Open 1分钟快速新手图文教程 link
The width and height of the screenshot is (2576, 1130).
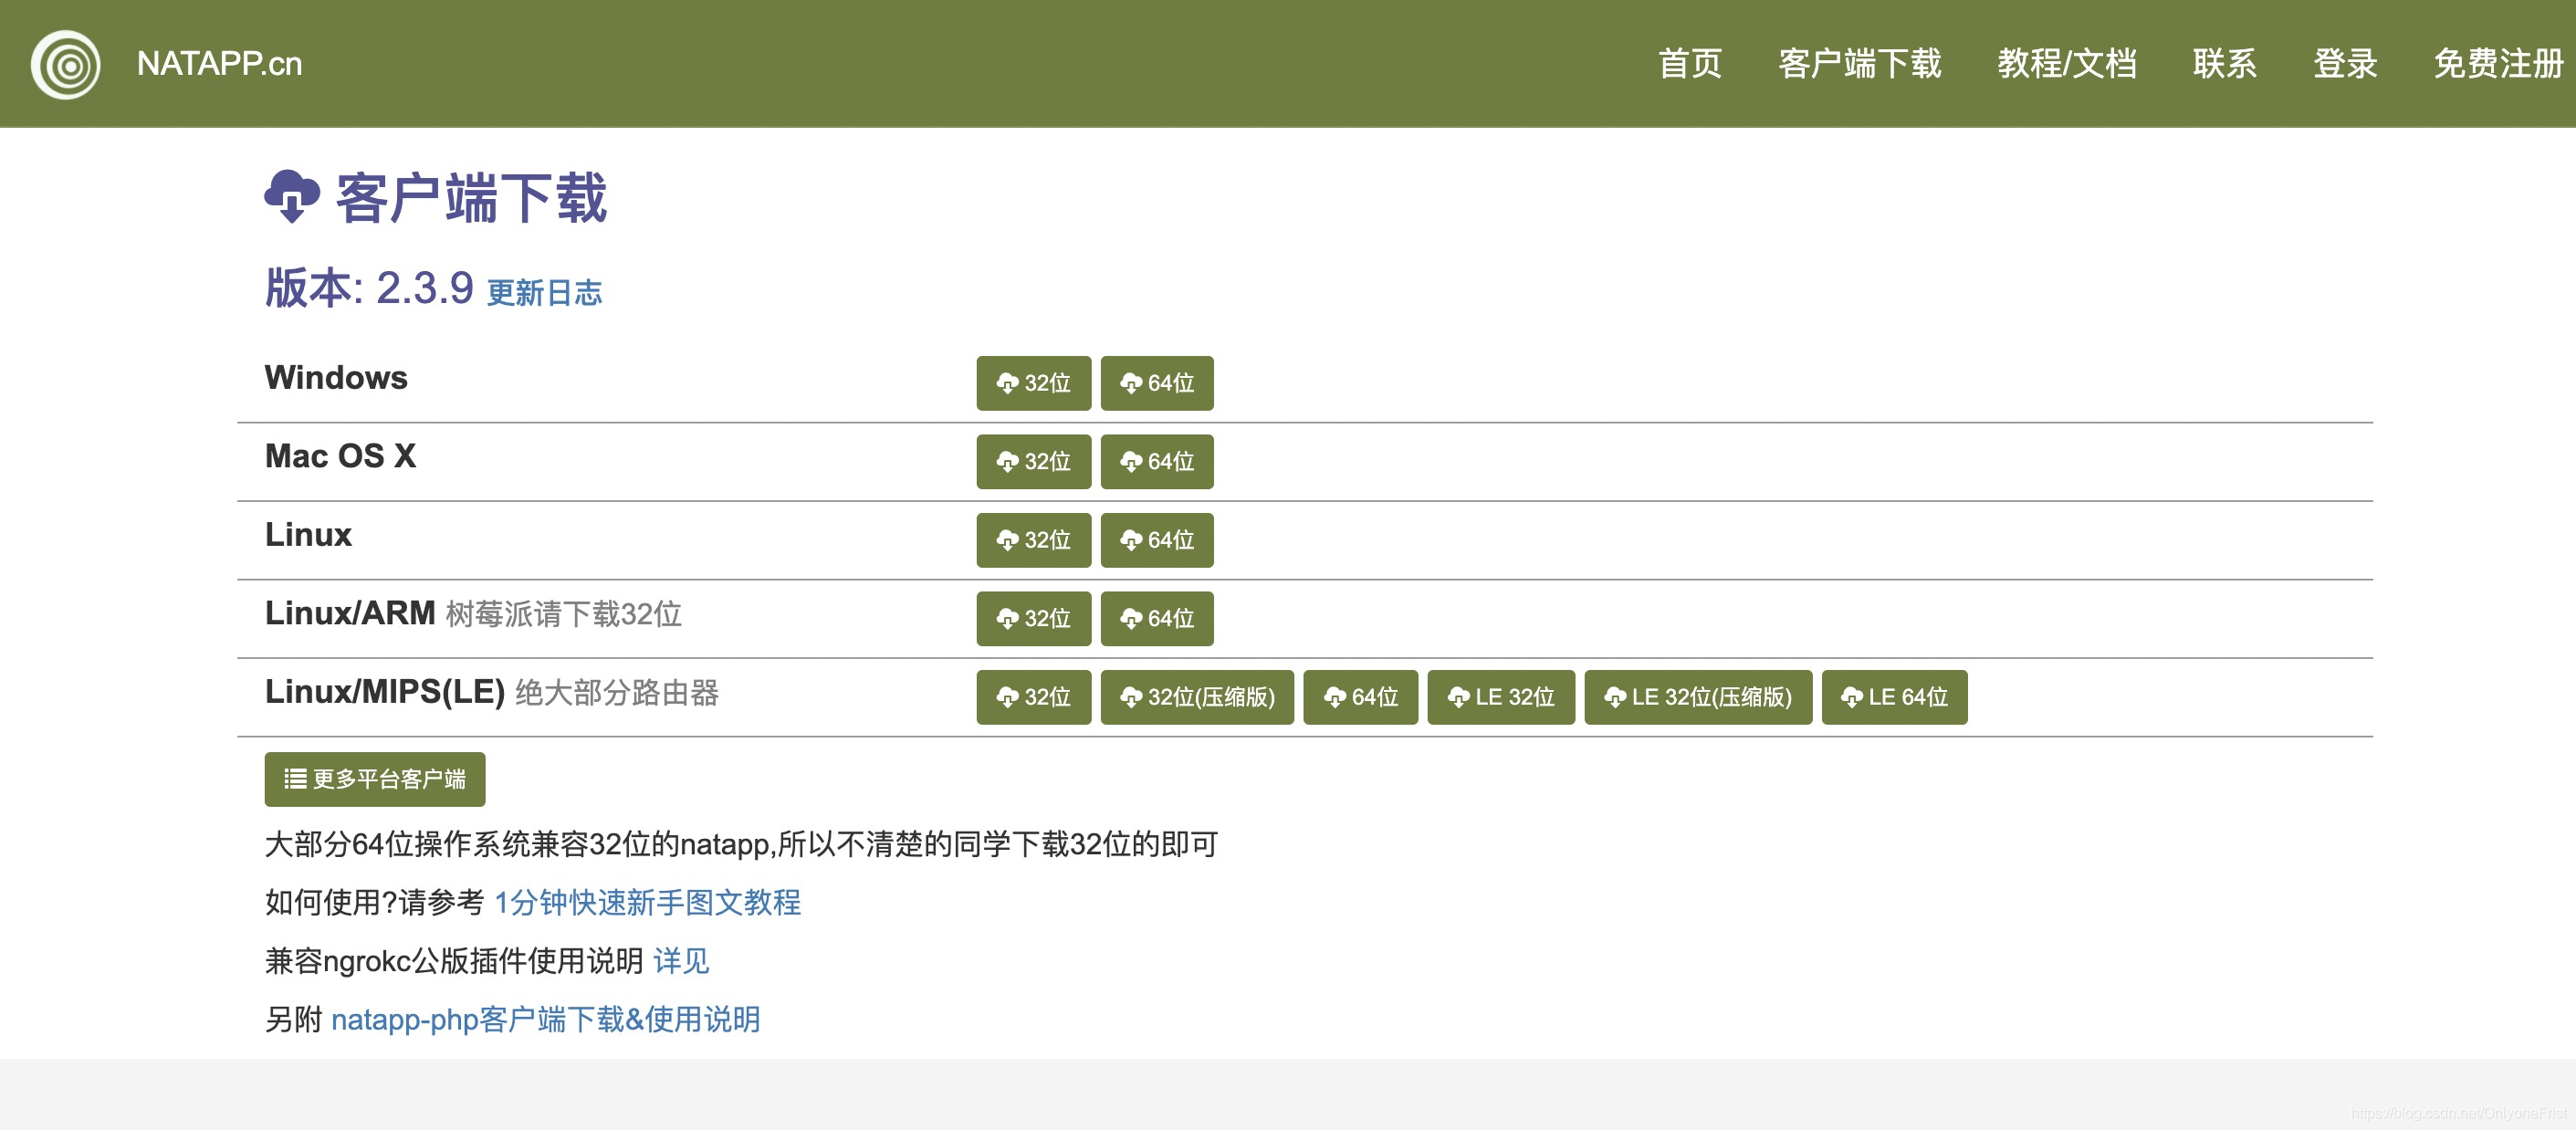(x=647, y=902)
